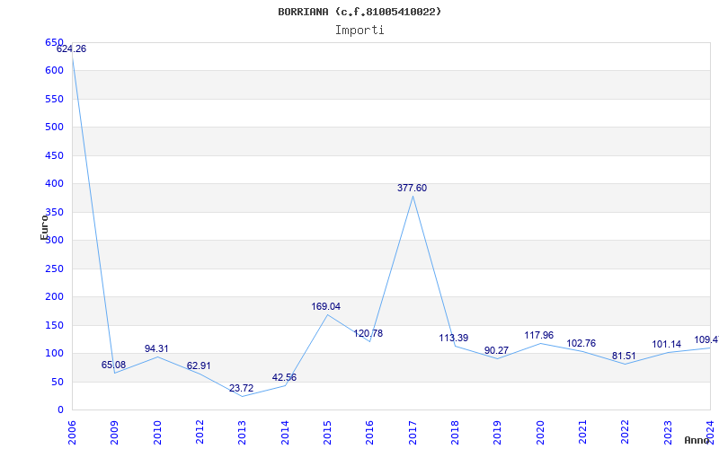Click the 2019 x-axis year label
This screenshot has width=719, height=449.
498,433
